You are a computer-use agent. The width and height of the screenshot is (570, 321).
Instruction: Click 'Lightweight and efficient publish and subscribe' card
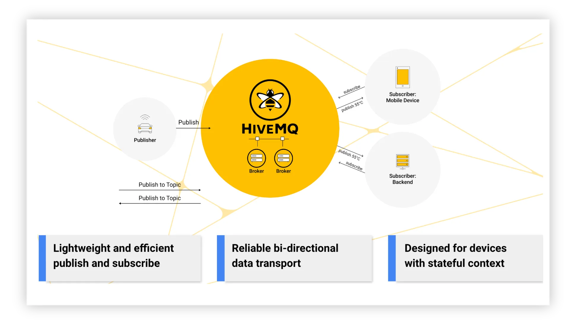pos(120,258)
